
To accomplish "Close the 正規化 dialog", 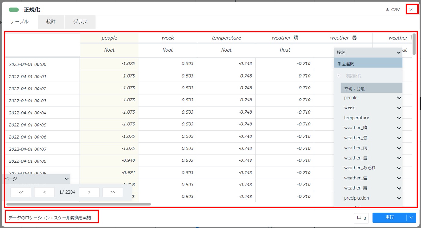I will (x=411, y=9).
